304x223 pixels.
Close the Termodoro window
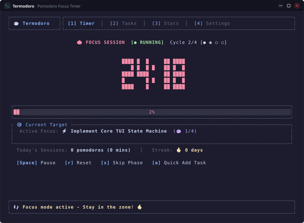[x=297, y=6]
